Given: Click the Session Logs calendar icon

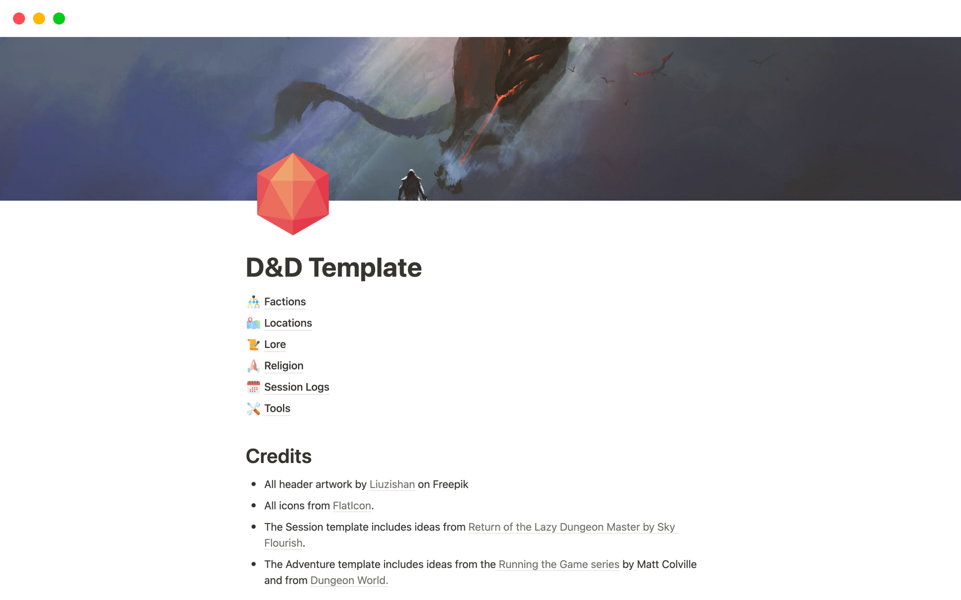Looking at the screenshot, I should [x=253, y=386].
